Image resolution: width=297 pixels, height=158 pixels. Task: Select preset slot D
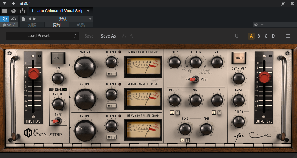click(x=273, y=36)
